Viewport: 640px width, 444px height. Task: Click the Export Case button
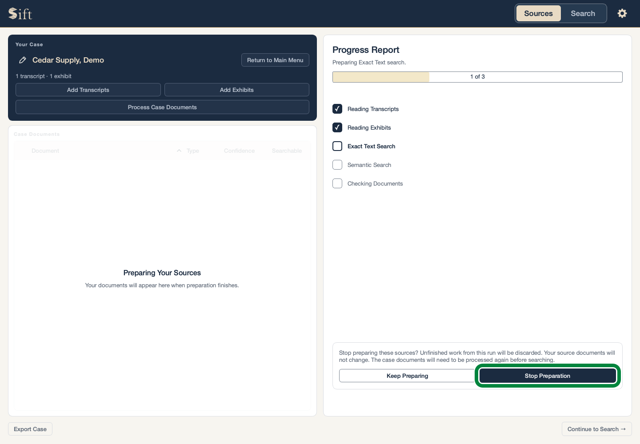(x=30, y=429)
